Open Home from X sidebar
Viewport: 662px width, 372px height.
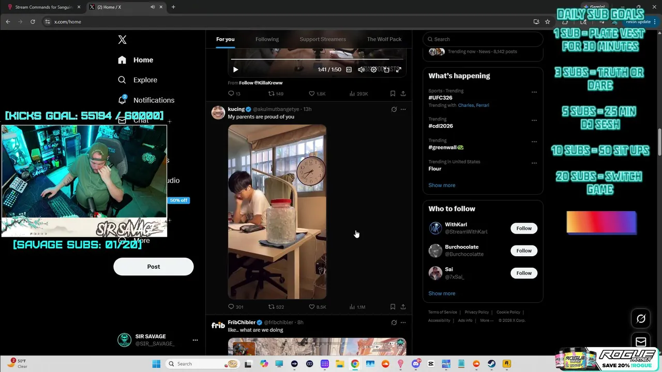[136, 60]
